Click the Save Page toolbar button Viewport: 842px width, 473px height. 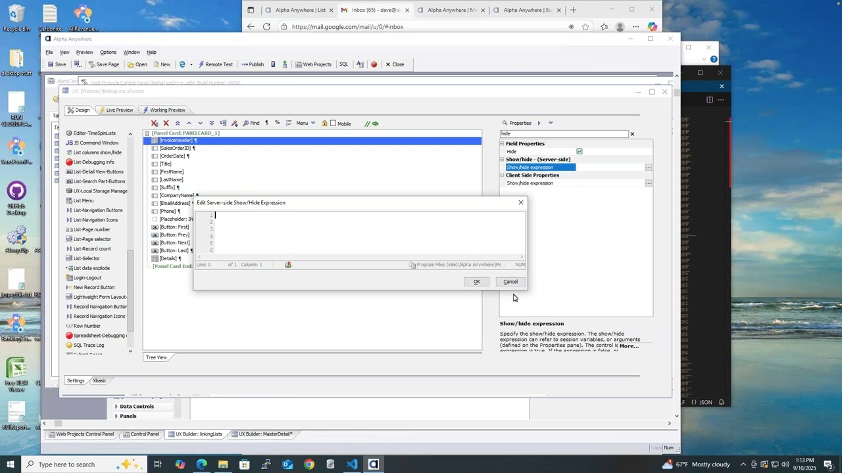coord(104,64)
